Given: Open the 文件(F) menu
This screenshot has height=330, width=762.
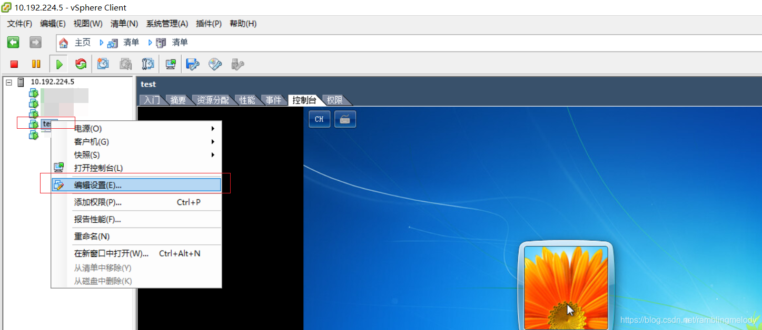Looking at the screenshot, I should [x=19, y=24].
